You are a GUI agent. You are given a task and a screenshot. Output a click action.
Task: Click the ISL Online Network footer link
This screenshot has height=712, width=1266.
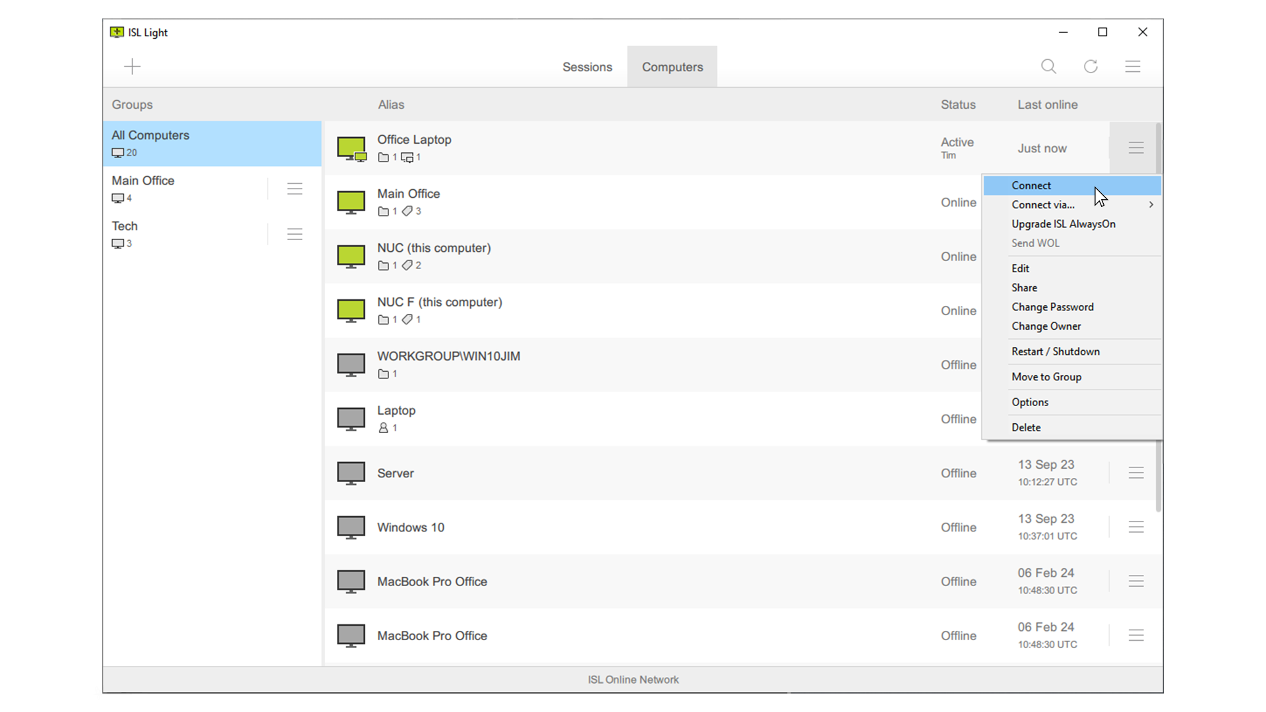[633, 680]
